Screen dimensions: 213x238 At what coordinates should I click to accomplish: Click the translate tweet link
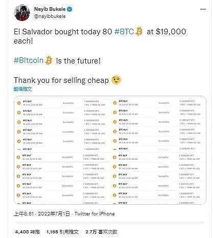[x=22, y=89]
